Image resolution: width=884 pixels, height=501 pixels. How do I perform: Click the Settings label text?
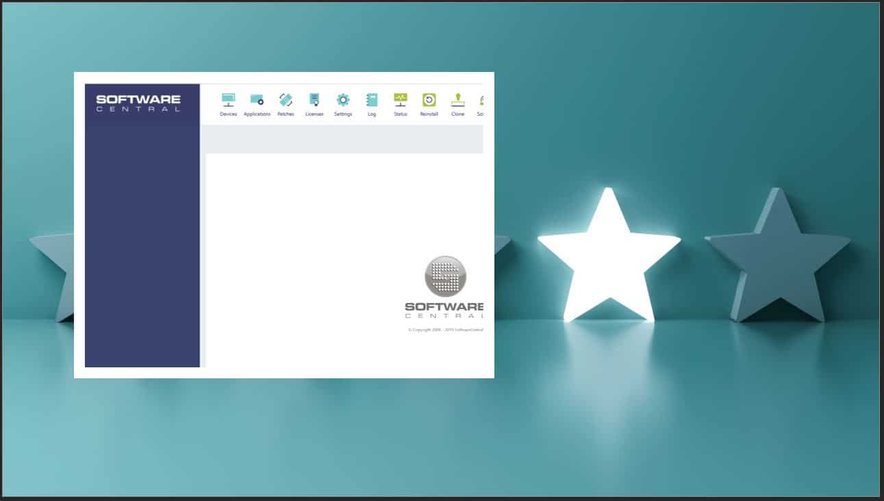(342, 114)
